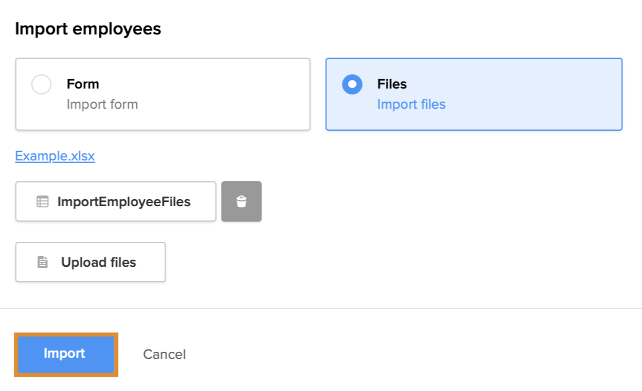Screen dimensions: 642x391
Task: Click the document icon in Upload files
Action: point(42,262)
